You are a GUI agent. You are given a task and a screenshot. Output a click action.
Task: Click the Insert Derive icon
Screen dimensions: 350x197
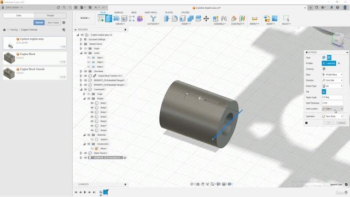coord(266,19)
